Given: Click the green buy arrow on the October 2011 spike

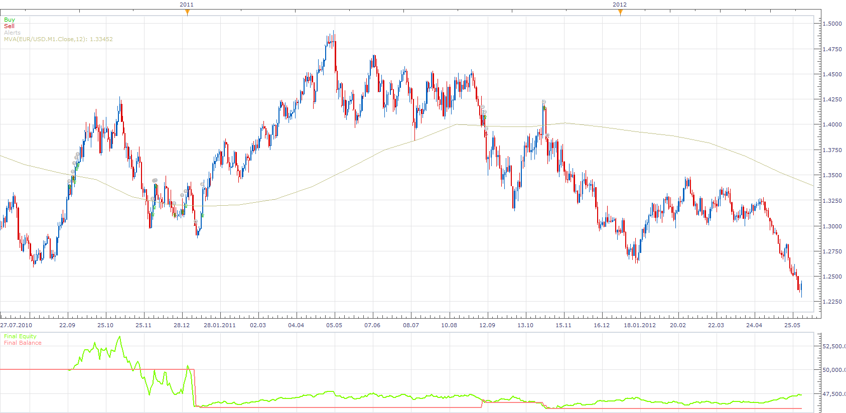Looking at the screenshot, I should coord(545,108).
